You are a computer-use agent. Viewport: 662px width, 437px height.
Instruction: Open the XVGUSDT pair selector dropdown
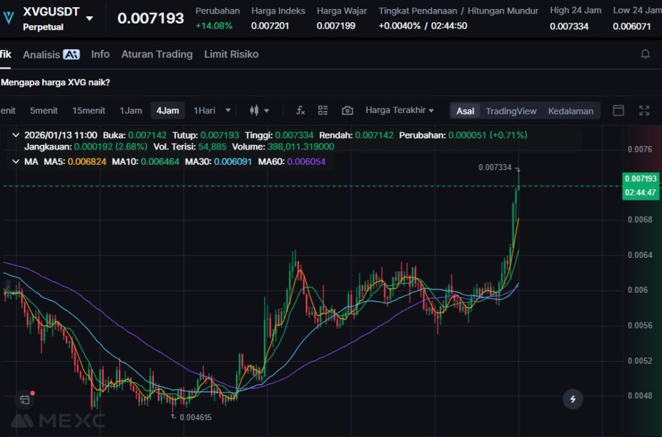point(89,19)
